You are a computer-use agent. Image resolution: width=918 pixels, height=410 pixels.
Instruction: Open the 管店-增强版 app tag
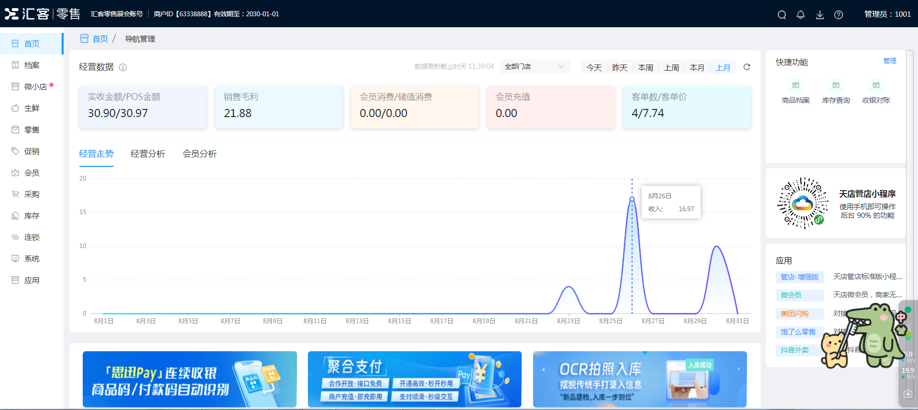(800, 277)
